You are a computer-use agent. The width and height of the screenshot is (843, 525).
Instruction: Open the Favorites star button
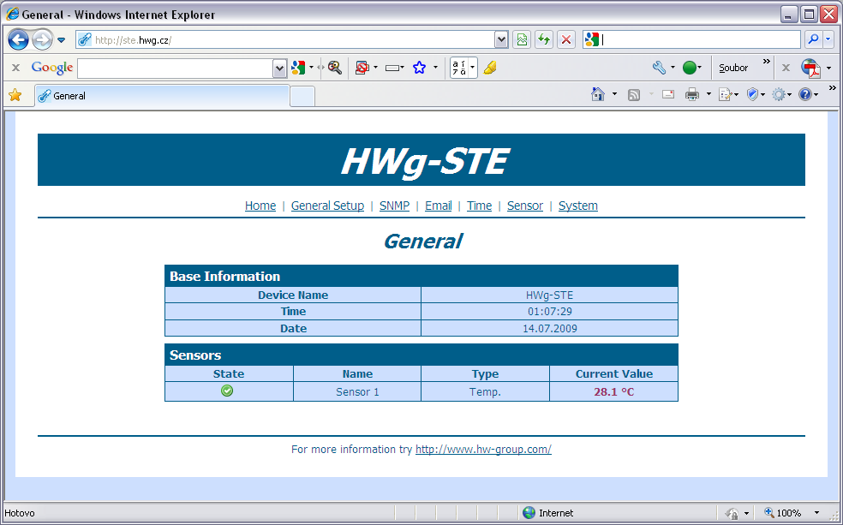click(15, 96)
